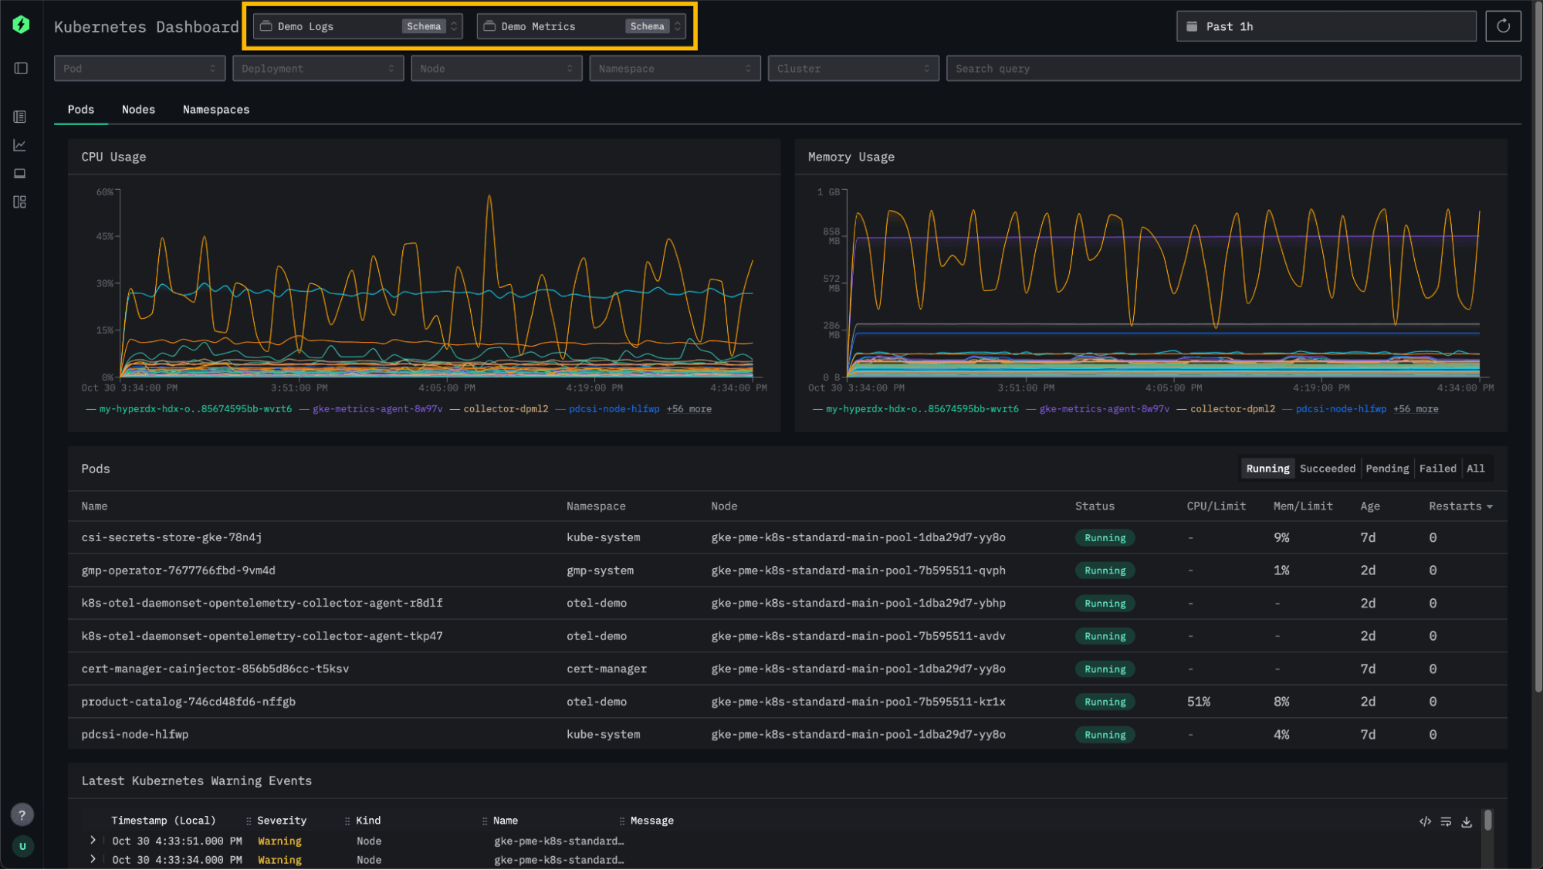Click Schema button for Demo Metrics
The width and height of the screenshot is (1543, 870).
coord(647,26)
